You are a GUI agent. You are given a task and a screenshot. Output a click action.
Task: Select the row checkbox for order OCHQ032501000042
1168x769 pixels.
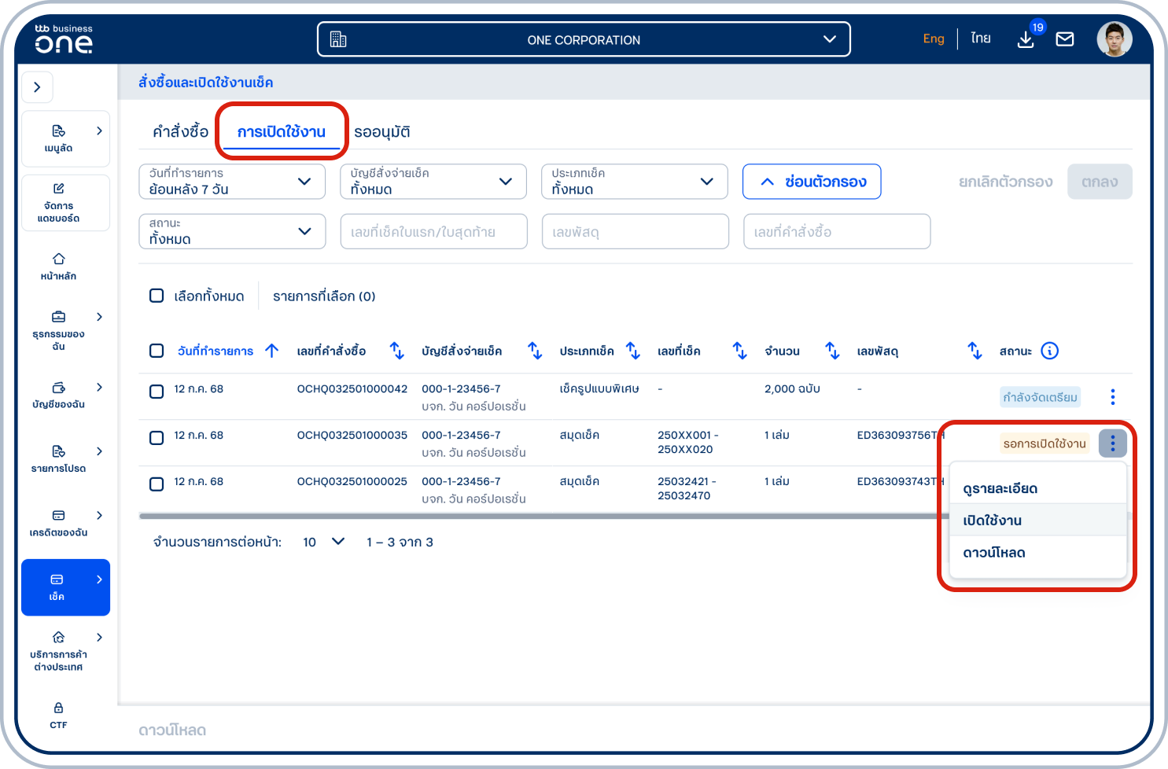157,391
